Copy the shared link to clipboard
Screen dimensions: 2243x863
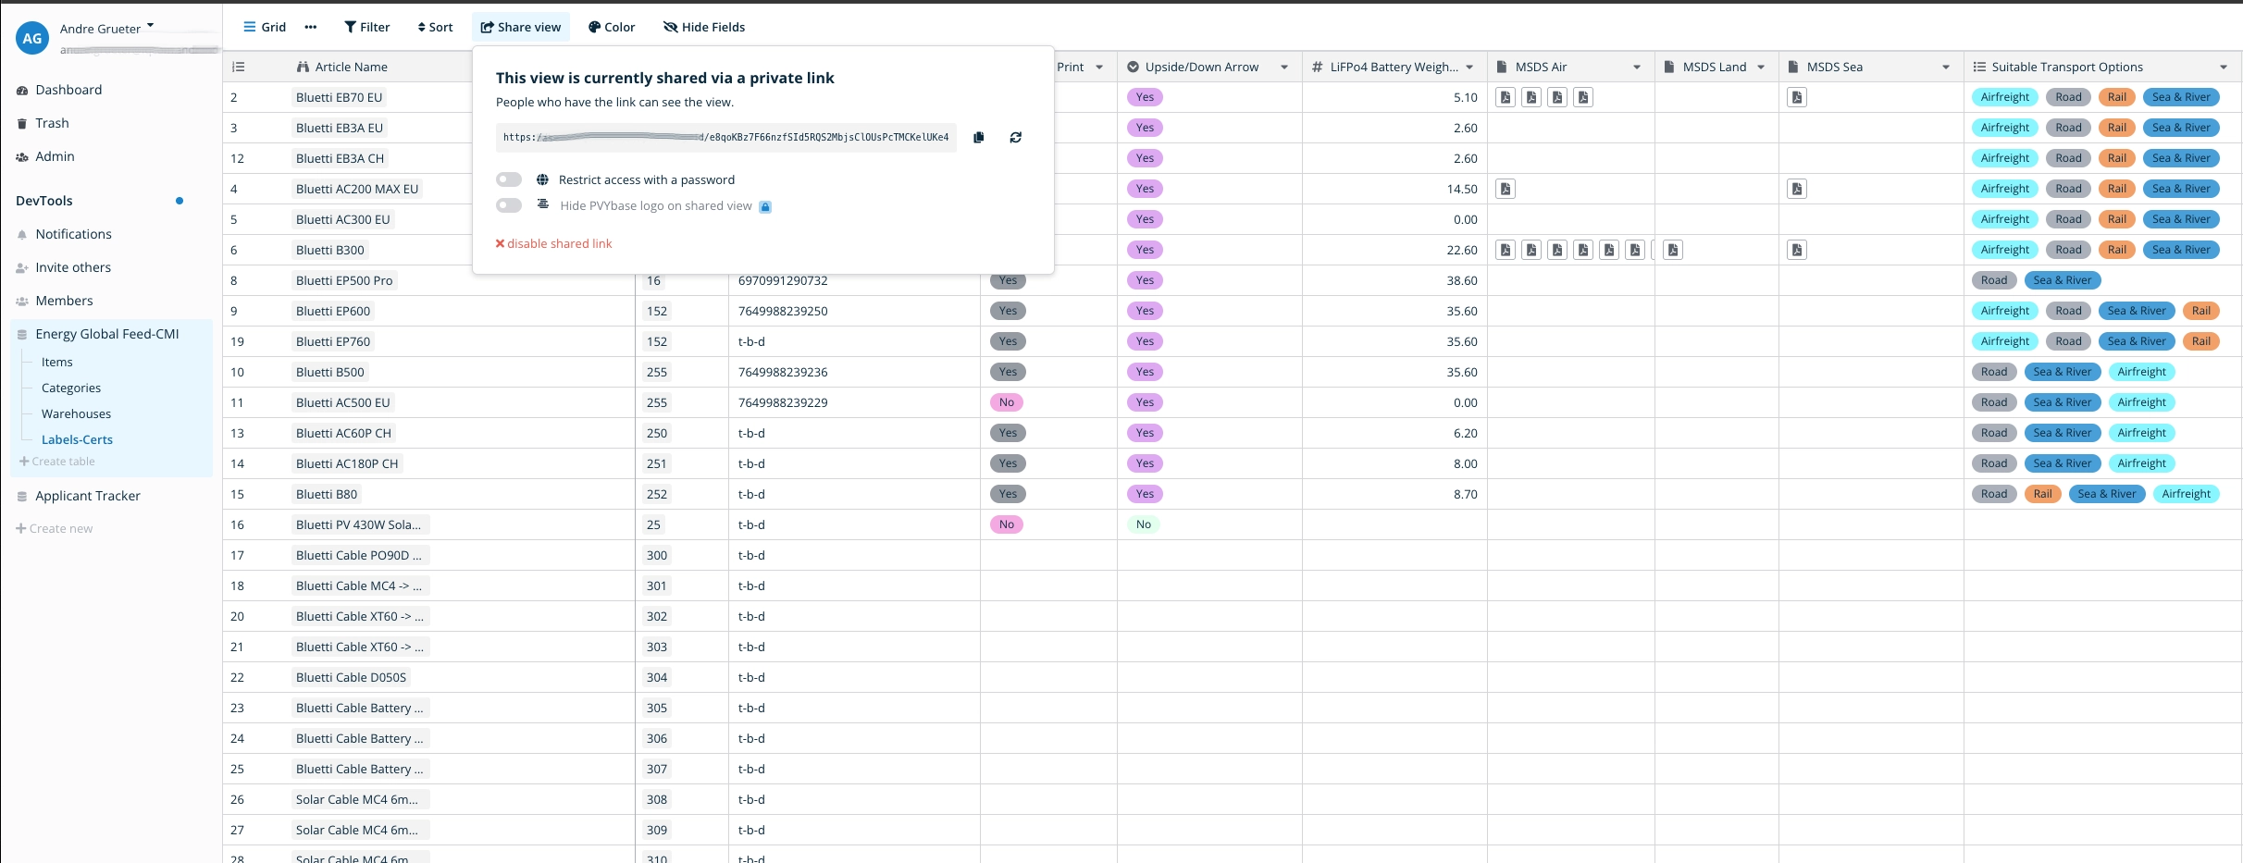[978, 138]
